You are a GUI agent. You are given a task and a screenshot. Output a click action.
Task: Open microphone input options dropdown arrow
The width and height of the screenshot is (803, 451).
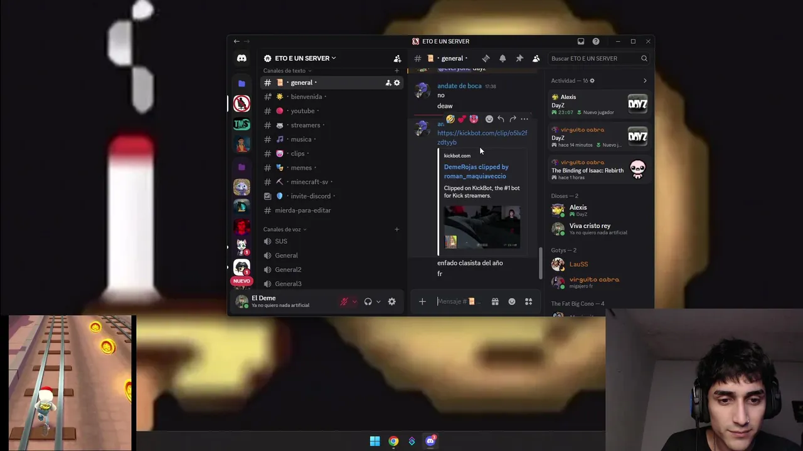pos(354,302)
